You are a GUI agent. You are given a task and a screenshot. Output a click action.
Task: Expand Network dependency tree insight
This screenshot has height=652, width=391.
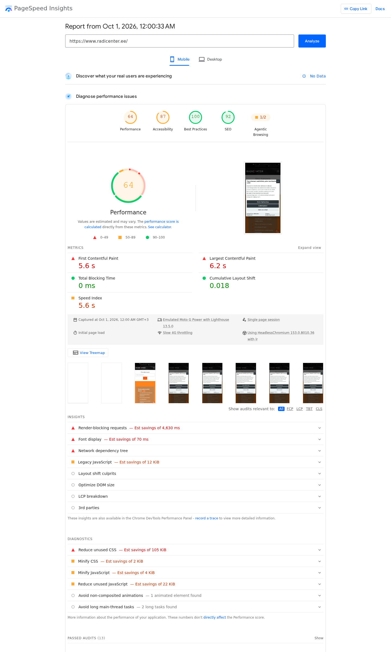click(x=195, y=451)
